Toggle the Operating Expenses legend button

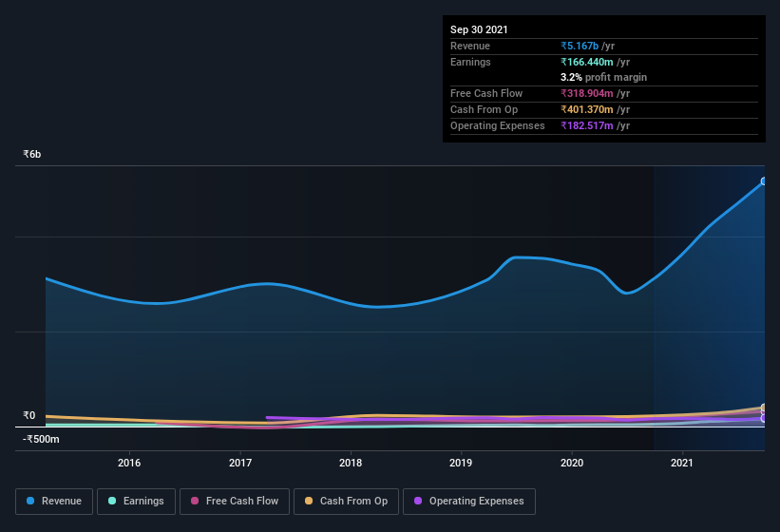[x=469, y=502]
